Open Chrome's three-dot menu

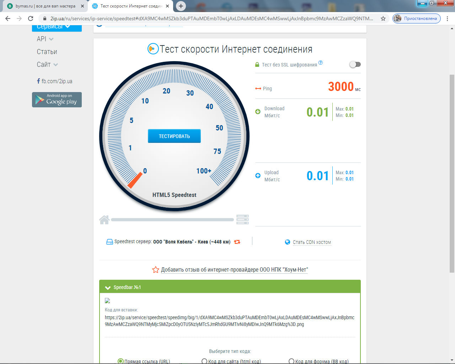coord(447,18)
